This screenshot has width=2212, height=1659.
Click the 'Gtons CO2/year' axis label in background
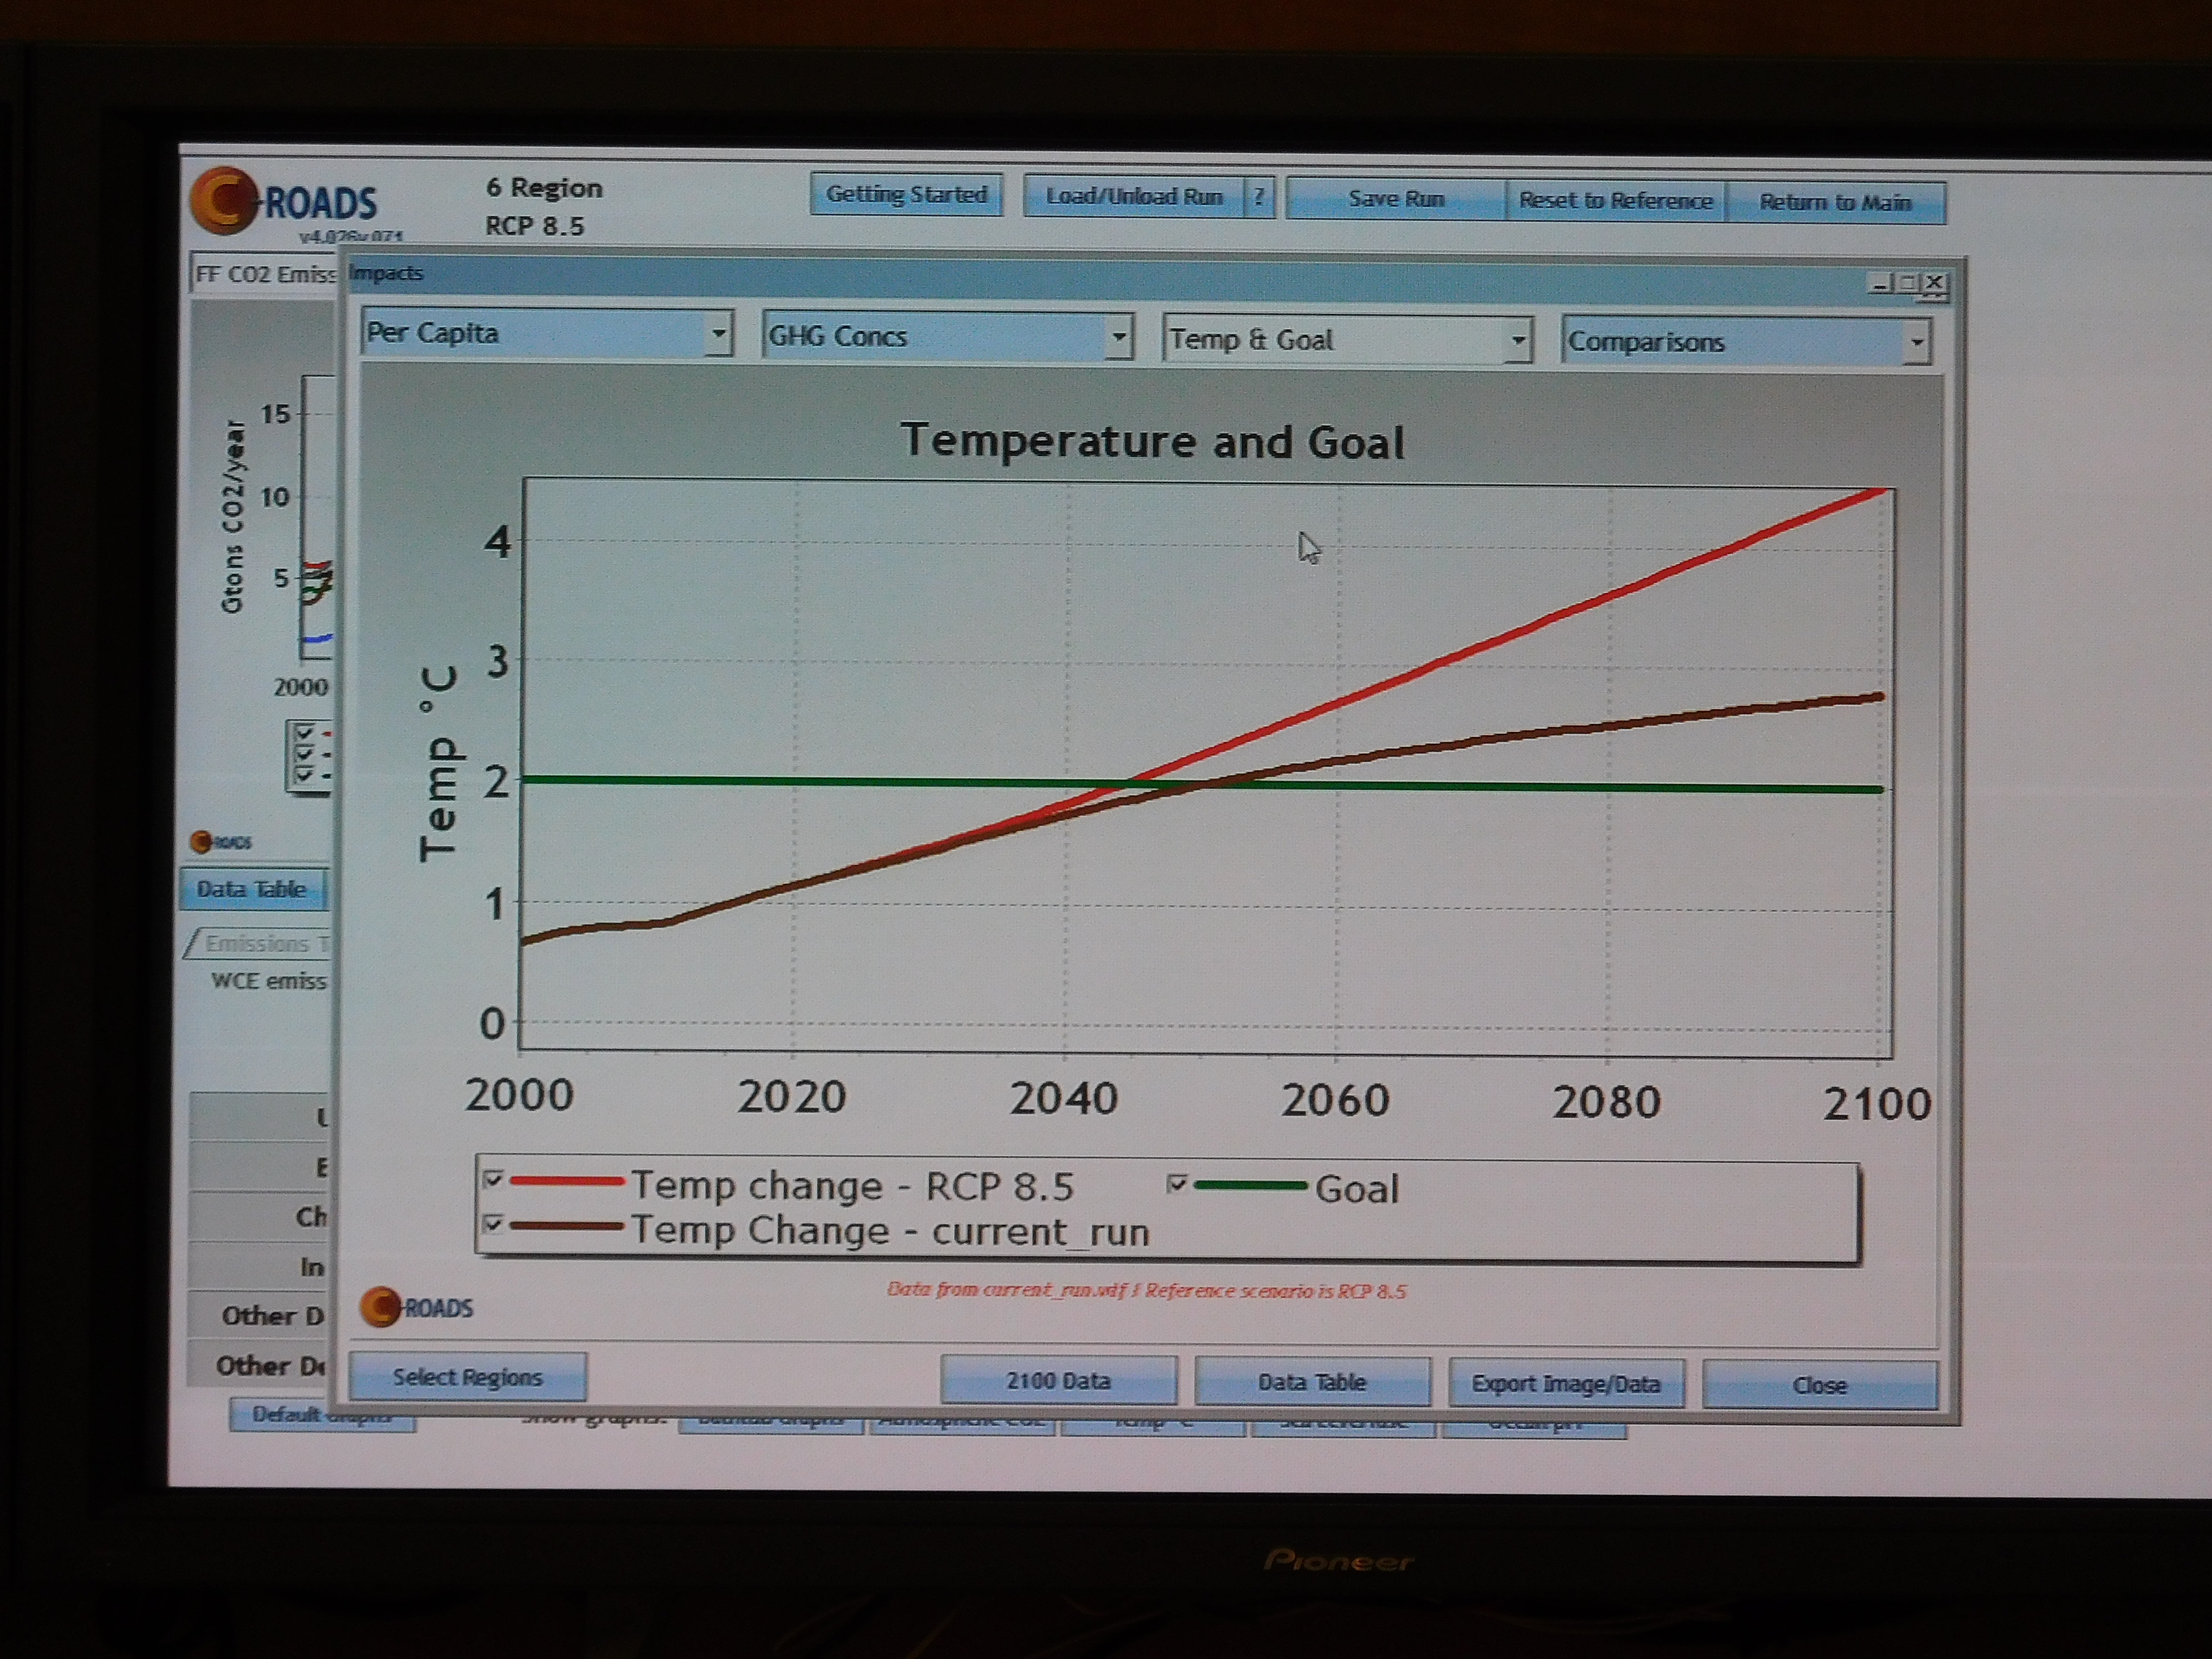pos(232,516)
